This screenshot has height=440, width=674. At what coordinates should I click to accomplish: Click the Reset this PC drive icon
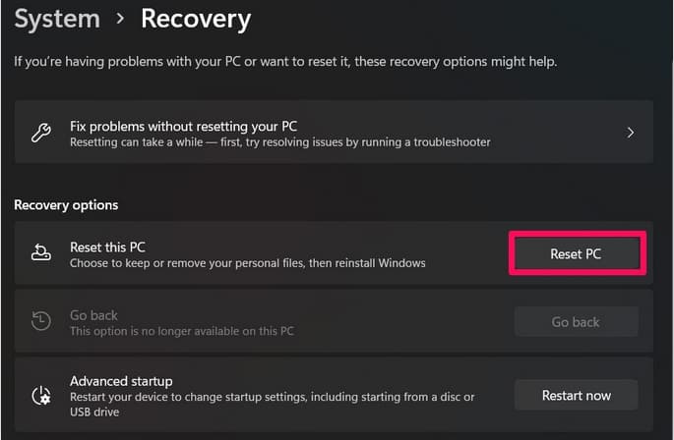click(41, 252)
